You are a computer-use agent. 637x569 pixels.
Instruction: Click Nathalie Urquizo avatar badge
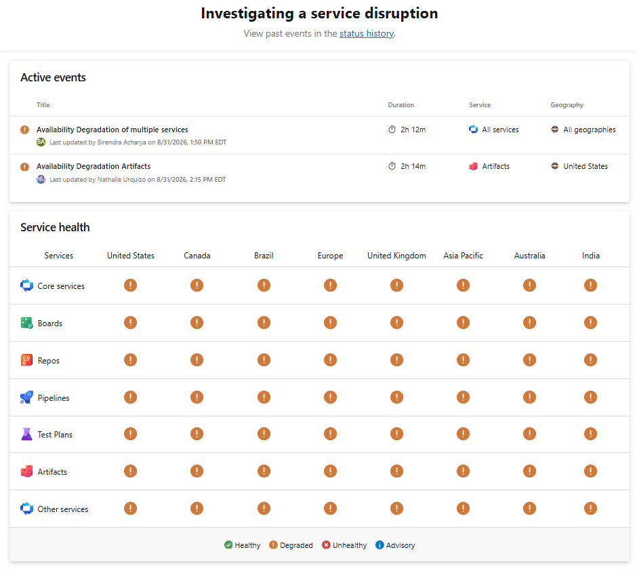(x=41, y=179)
